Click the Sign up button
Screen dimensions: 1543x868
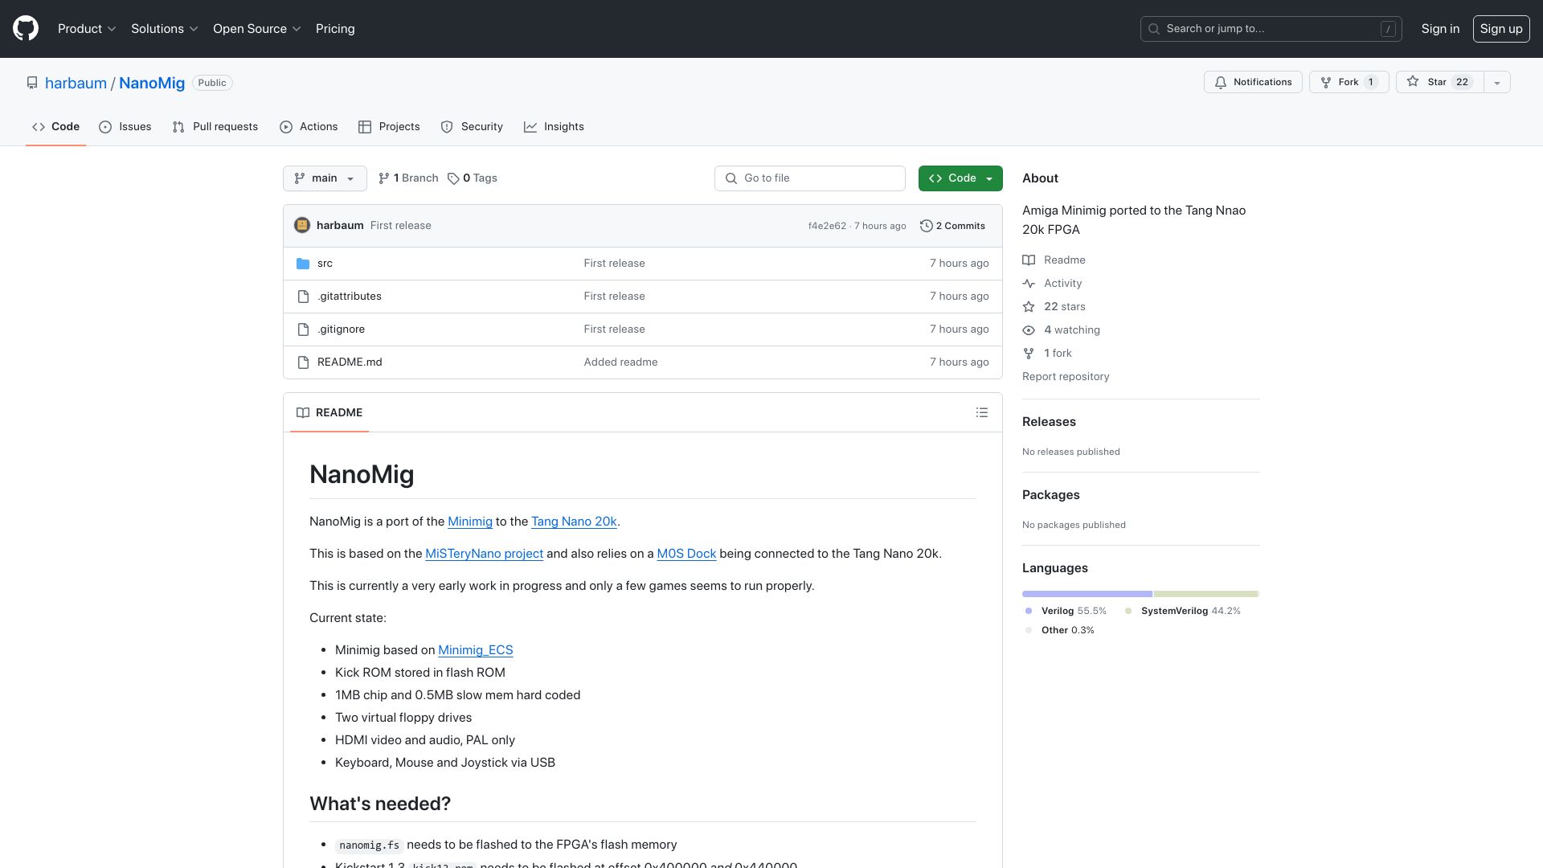[1501, 29]
